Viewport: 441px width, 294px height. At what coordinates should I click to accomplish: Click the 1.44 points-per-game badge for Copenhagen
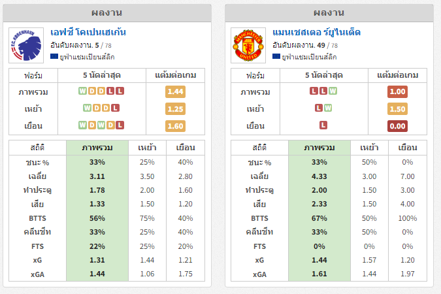tap(175, 91)
